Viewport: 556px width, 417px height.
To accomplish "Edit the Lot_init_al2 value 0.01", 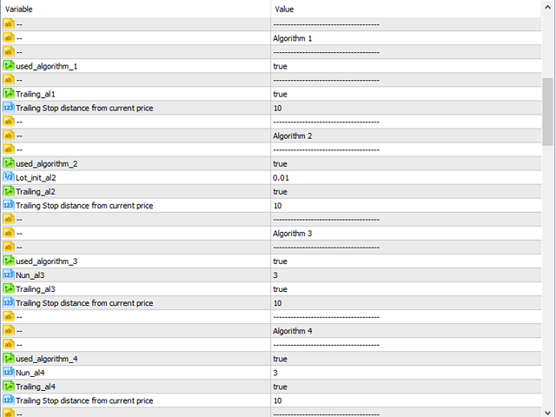I will pos(407,177).
